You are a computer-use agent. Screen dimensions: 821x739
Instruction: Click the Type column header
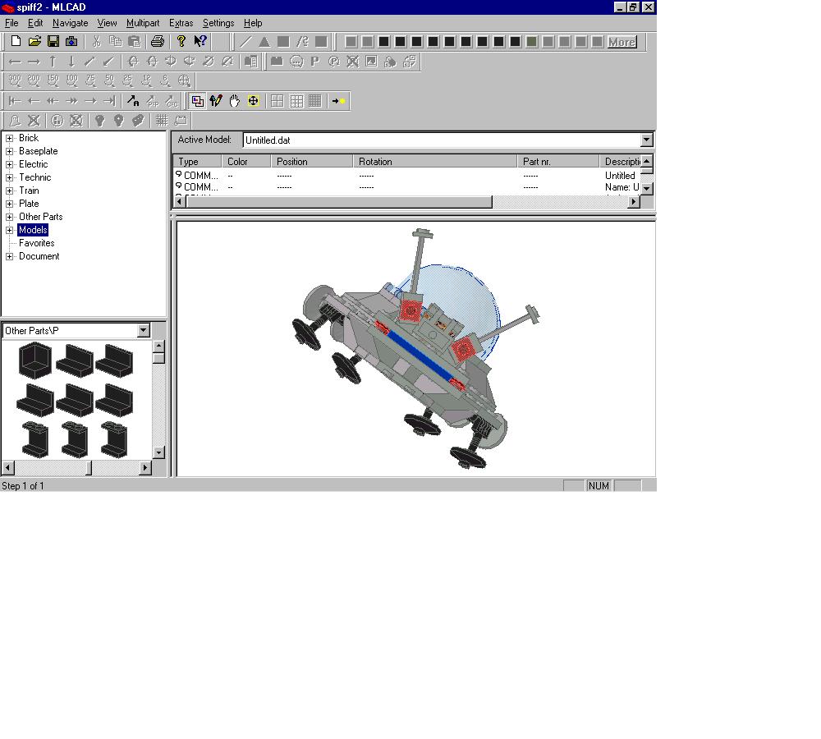[x=197, y=161]
